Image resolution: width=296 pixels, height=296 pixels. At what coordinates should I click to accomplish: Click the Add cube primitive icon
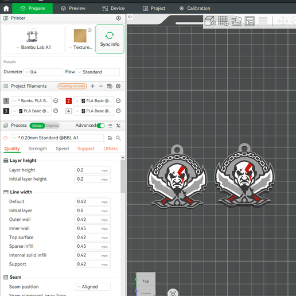point(211,21)
